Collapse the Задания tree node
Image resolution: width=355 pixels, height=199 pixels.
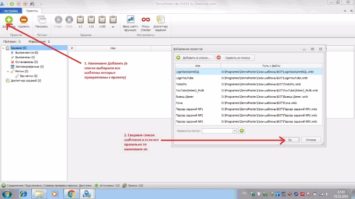[3, 48]
